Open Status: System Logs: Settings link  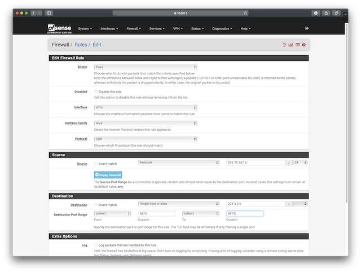[121, 256]
